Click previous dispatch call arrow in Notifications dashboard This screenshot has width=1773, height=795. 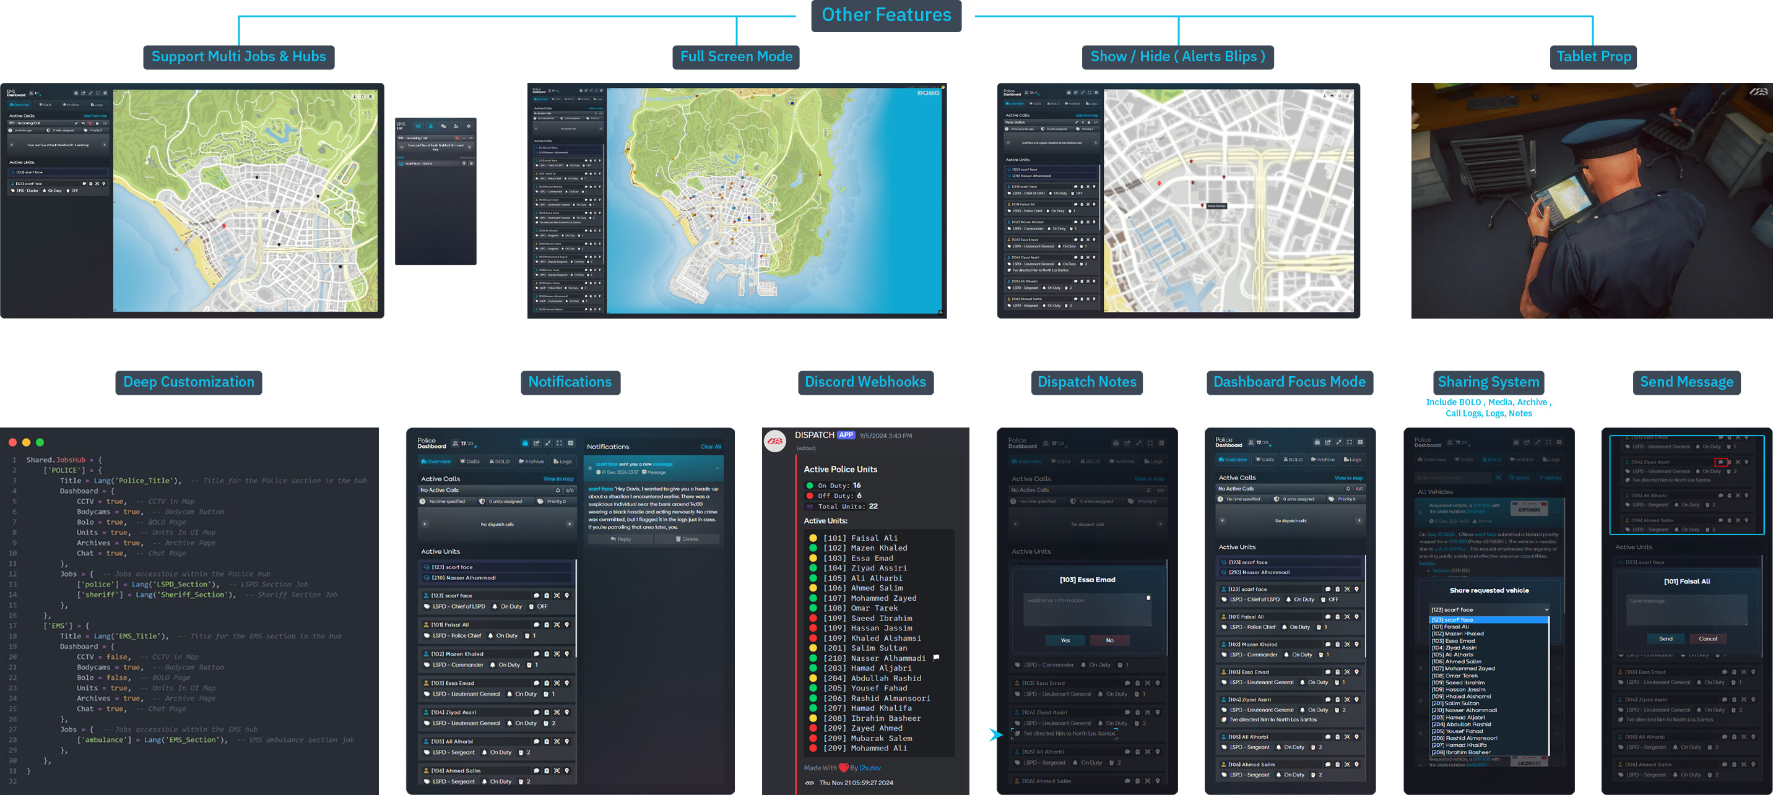pyautogui.click(x=425, y=524)
